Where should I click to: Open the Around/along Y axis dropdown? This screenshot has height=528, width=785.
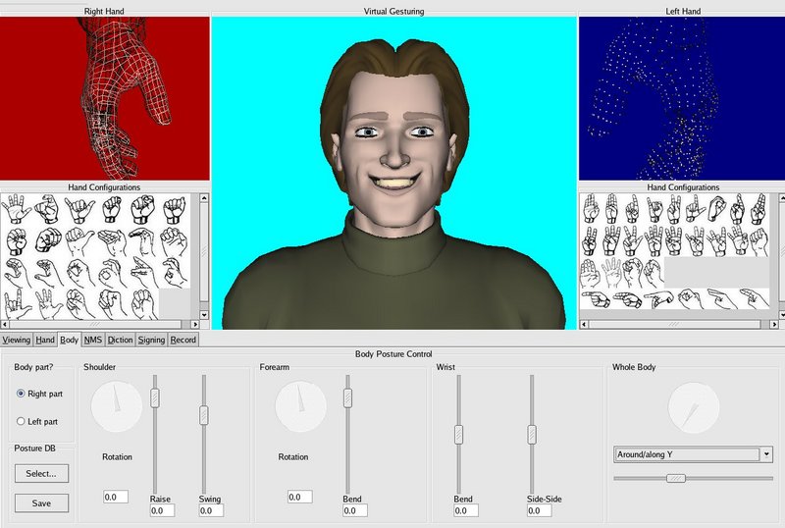click(x=766, y=454)
